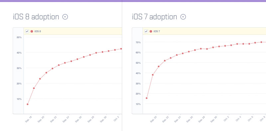The width and height of the screenshot is (266, 131).
Task: Select the iOS 7 data point for Oct. 4
Action: tap(243, 44)
